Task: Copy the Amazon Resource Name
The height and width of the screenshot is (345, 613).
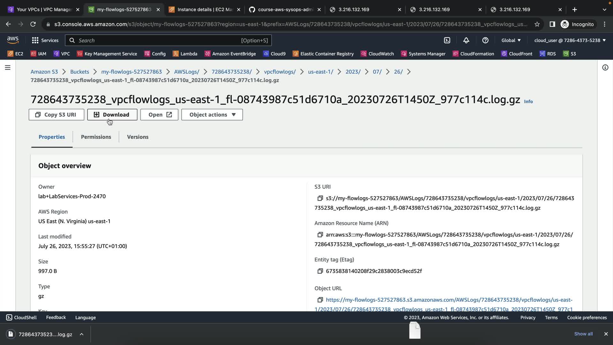Action: tap(320, 235)
